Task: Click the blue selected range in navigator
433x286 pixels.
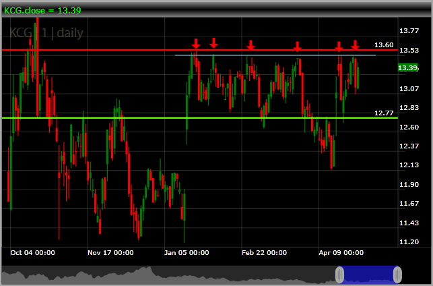Action: 368,275
